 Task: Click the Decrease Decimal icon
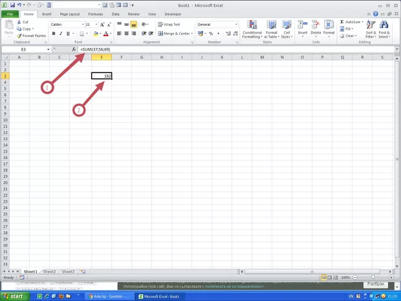click(x=235, y=34)
